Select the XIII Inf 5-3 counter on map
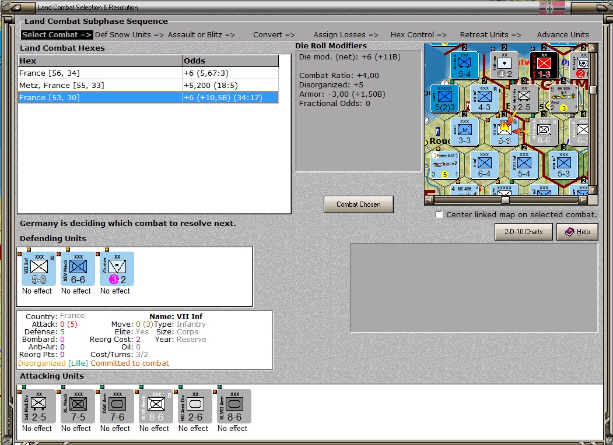Viewport: 613px width, 445px height. (563, 165)
